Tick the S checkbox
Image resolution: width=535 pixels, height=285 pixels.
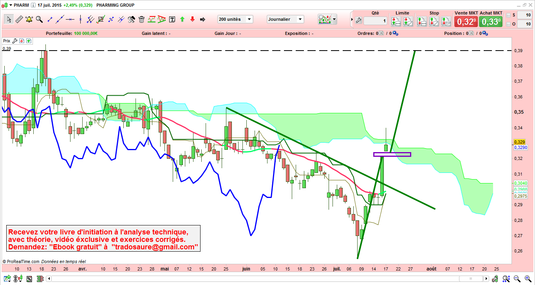coord(508,15)
